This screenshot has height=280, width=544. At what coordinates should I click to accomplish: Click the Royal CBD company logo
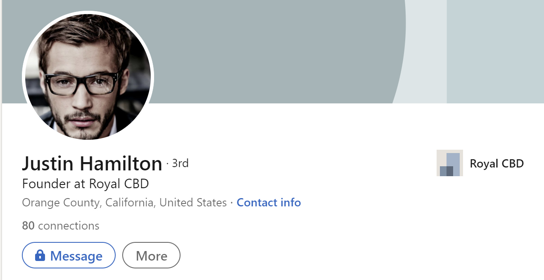[x=449, y=163]
